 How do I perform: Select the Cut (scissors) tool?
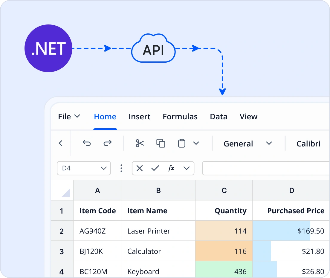pyautogui.click(x=140, y=143)
